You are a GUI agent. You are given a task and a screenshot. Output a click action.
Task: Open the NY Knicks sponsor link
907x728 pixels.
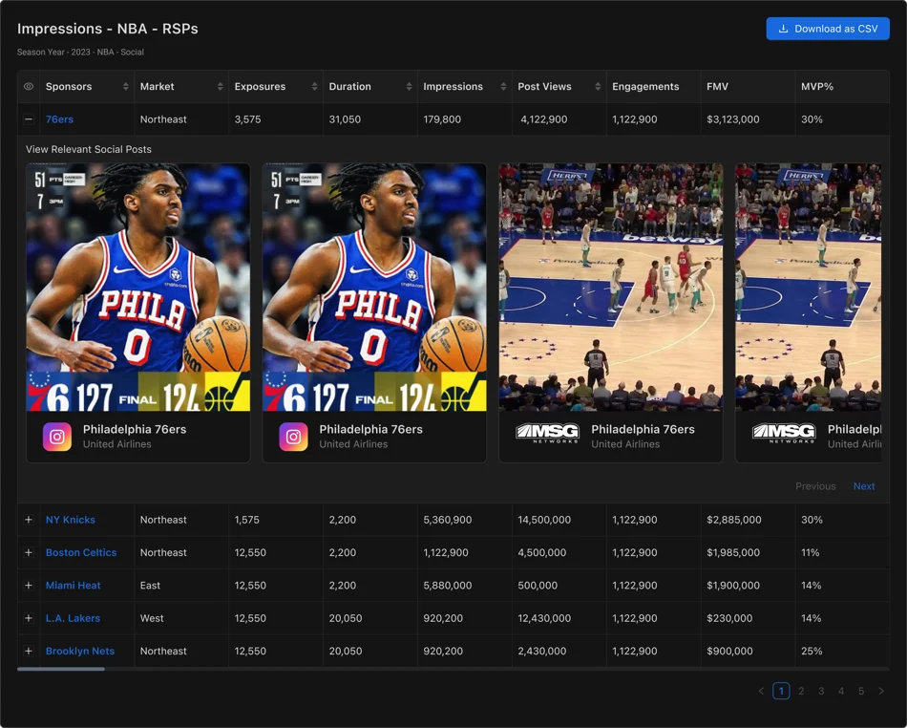(71, 520)
